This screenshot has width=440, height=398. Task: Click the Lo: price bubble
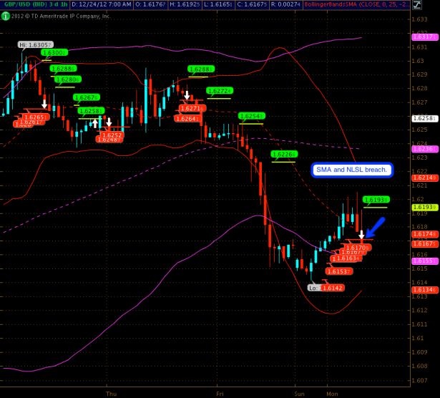tap(313, 288)
